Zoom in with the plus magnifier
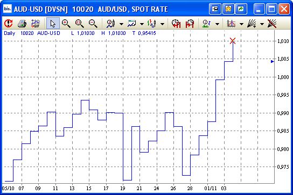 tap(66, 24)
